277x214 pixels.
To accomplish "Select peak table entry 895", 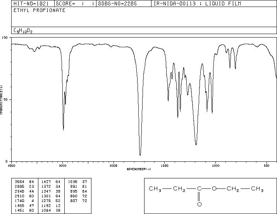I will click(x=74, y=191).
